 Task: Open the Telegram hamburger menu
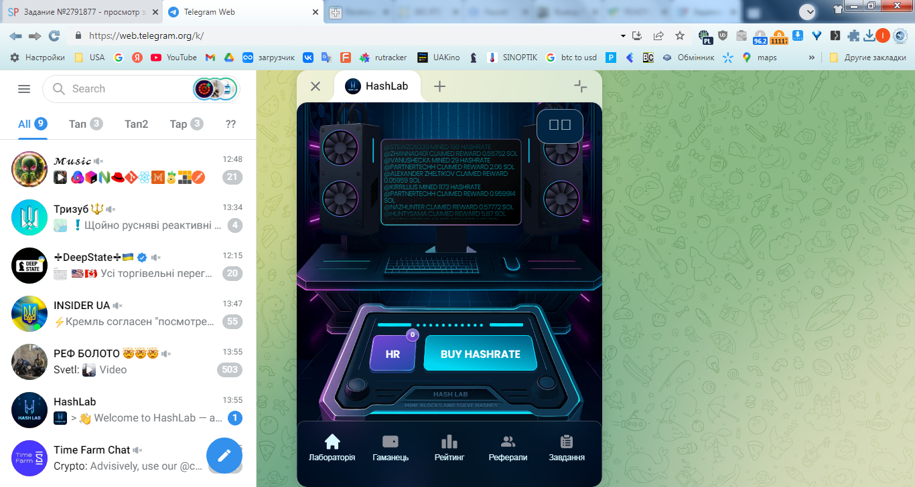(x=24, y=89)
